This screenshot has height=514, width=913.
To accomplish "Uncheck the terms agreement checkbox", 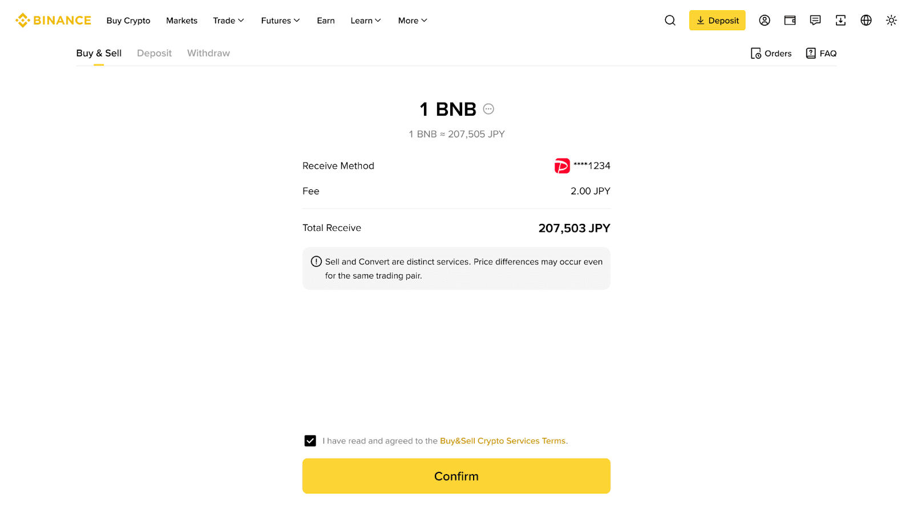I will [310, 441].
